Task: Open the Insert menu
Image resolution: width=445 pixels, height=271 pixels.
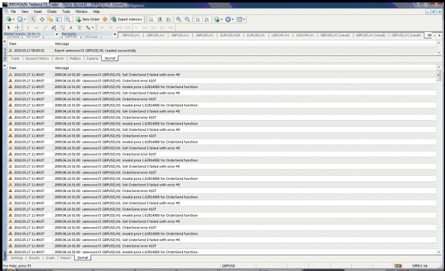Action: (x=38, y=11)
